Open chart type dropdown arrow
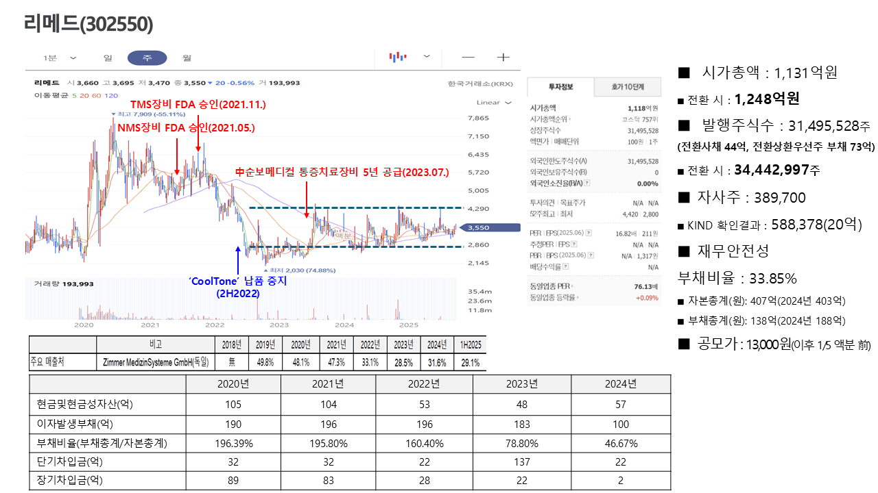The height and width of the screenshot is (493, 878). 427,57
